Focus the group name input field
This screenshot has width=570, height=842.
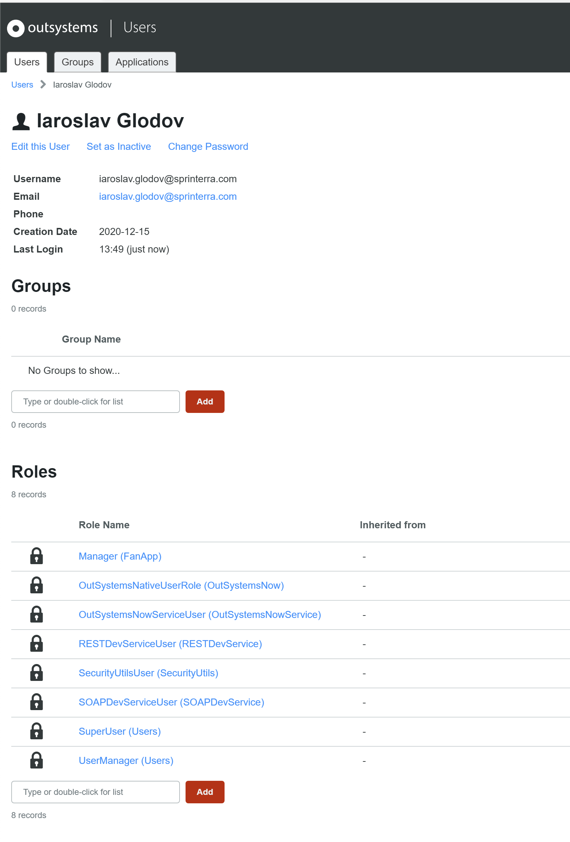pyautogui.click(x=96, y=401)
